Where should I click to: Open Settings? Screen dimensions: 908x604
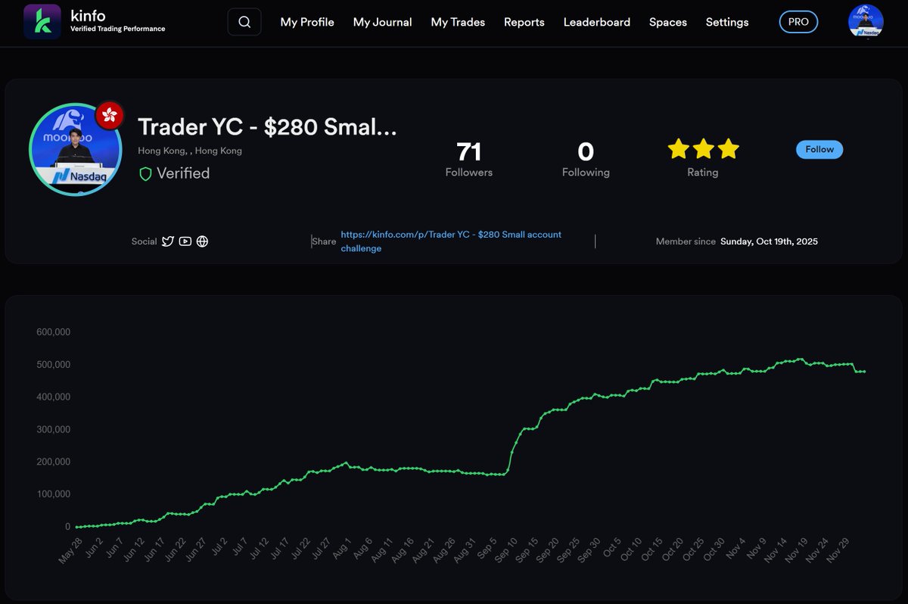(727, 22)
